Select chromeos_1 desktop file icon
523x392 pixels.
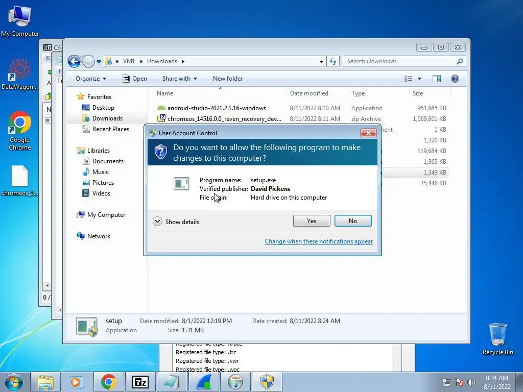pyautogui.click(x=20, y=181)
